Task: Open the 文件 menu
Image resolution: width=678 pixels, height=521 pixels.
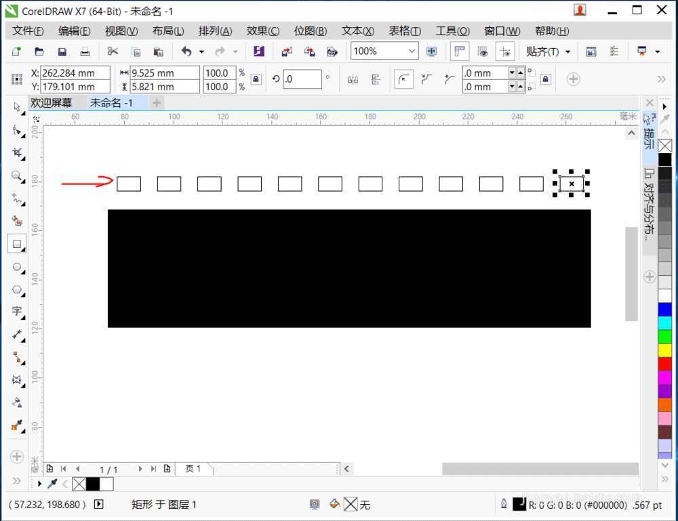Action: pyautogui.click(x=26, y=30)
